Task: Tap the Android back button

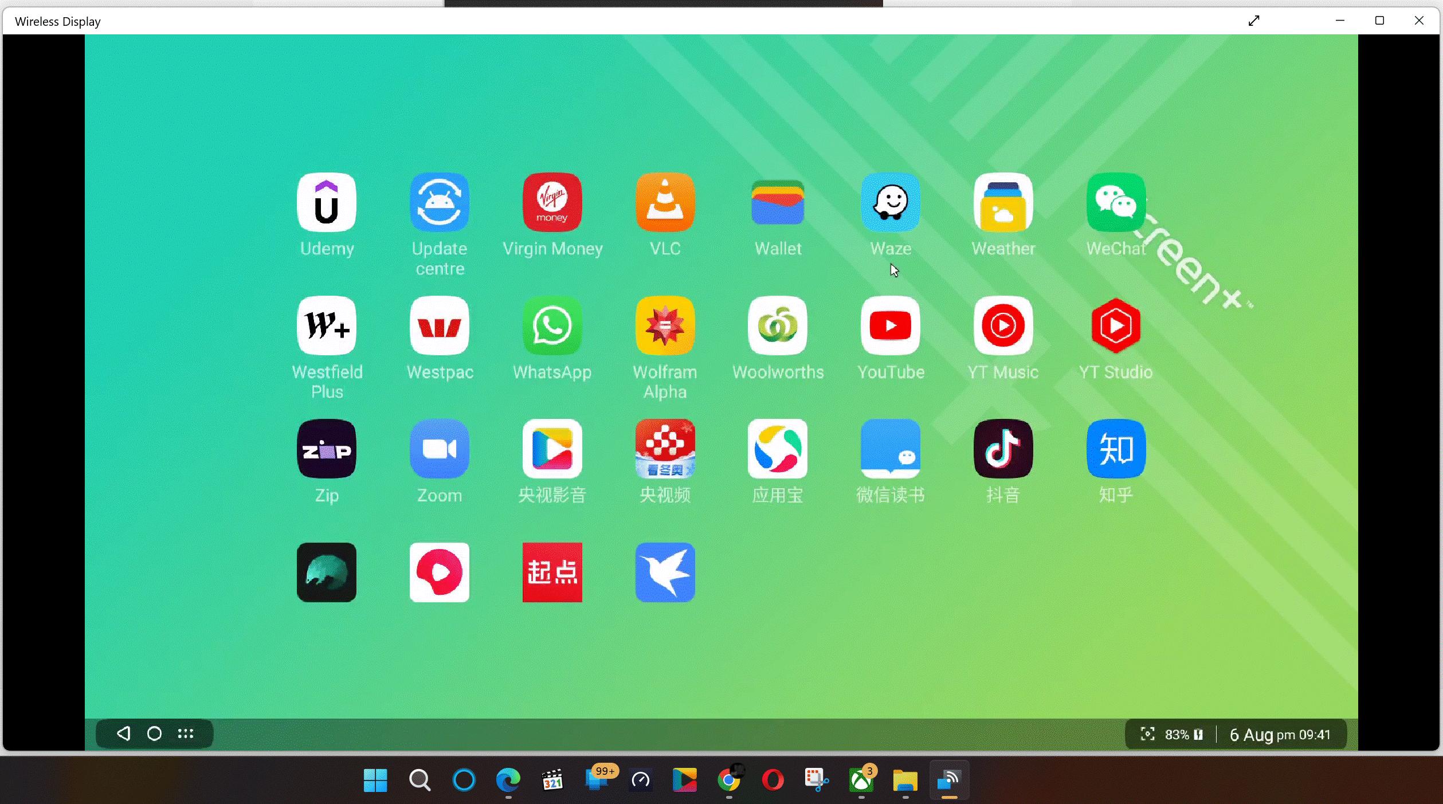Action: 123,734
